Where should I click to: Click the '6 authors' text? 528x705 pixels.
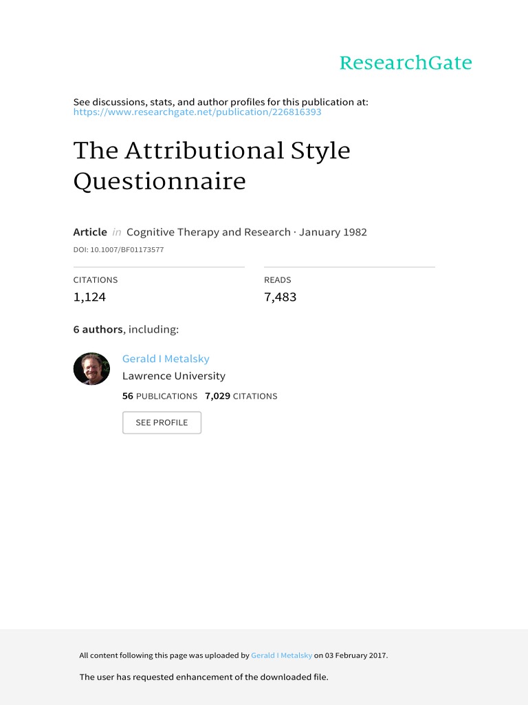[98, 330]
